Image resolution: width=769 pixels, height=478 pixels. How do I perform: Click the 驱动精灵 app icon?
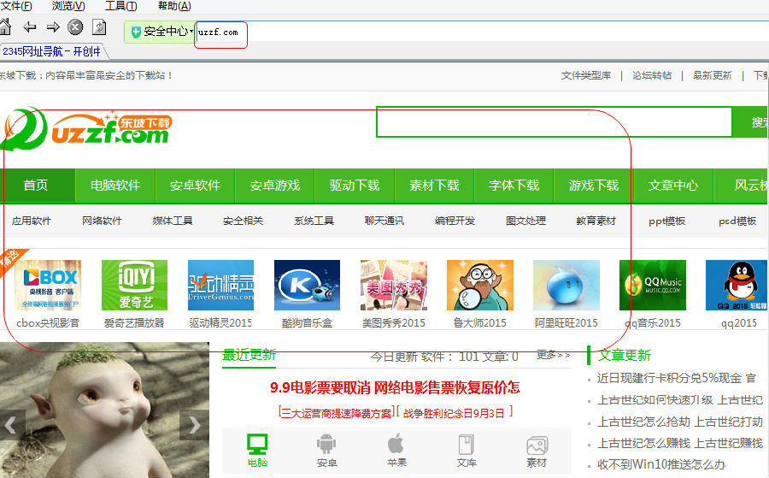coord(220,285)
